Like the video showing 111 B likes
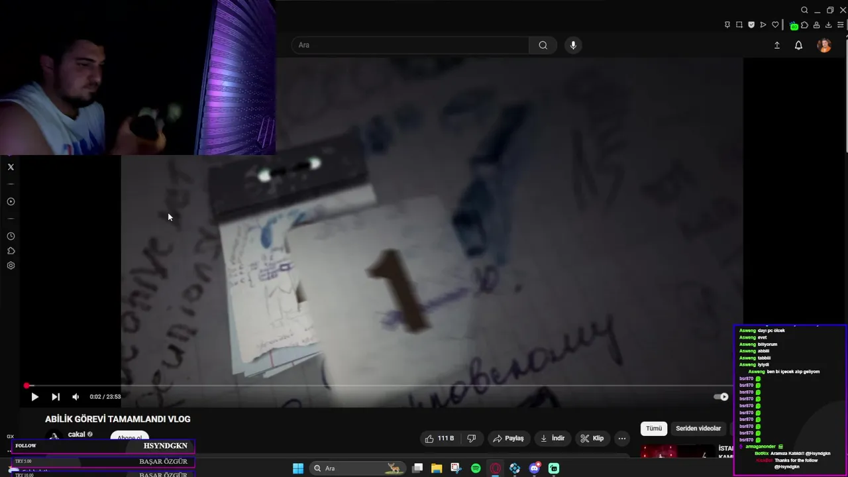Screen dimensions: 848x477 coord(439,439)
